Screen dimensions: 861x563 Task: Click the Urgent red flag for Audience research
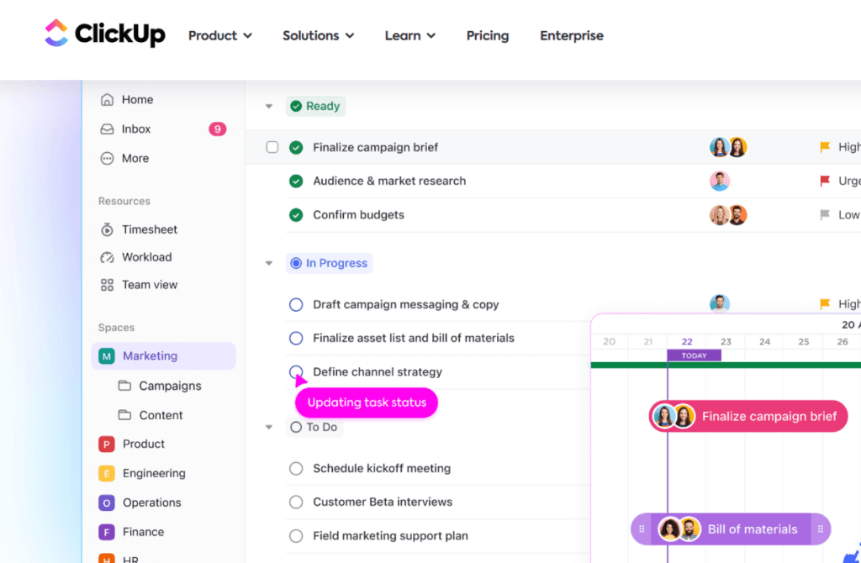824,181
